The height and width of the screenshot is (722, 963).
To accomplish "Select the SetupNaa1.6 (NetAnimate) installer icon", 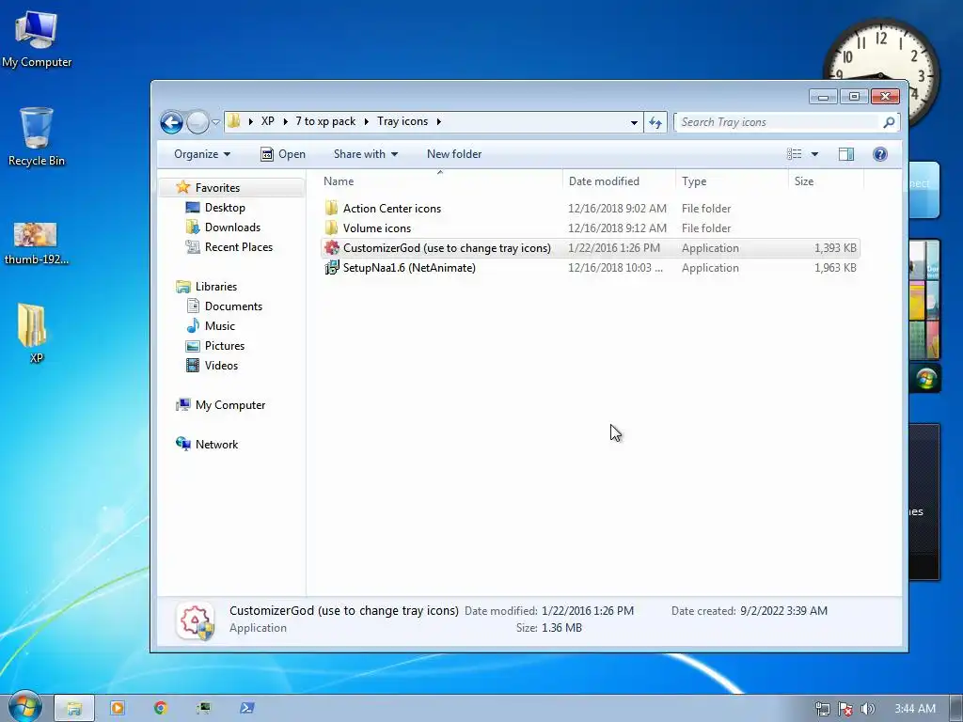I will coord(332,268).
